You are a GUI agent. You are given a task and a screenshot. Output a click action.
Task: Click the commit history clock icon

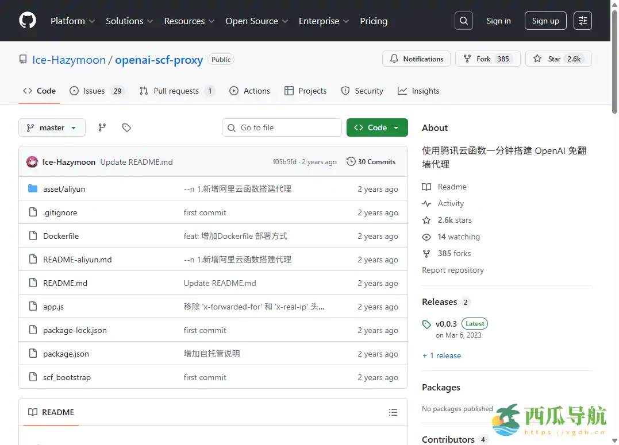tap(351, 161)
